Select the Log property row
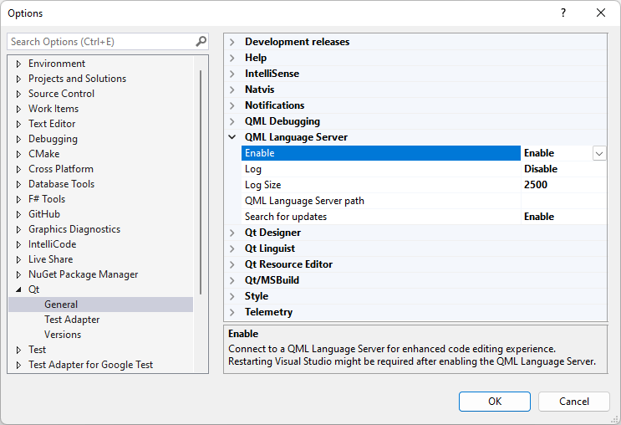 pos(380,169)
